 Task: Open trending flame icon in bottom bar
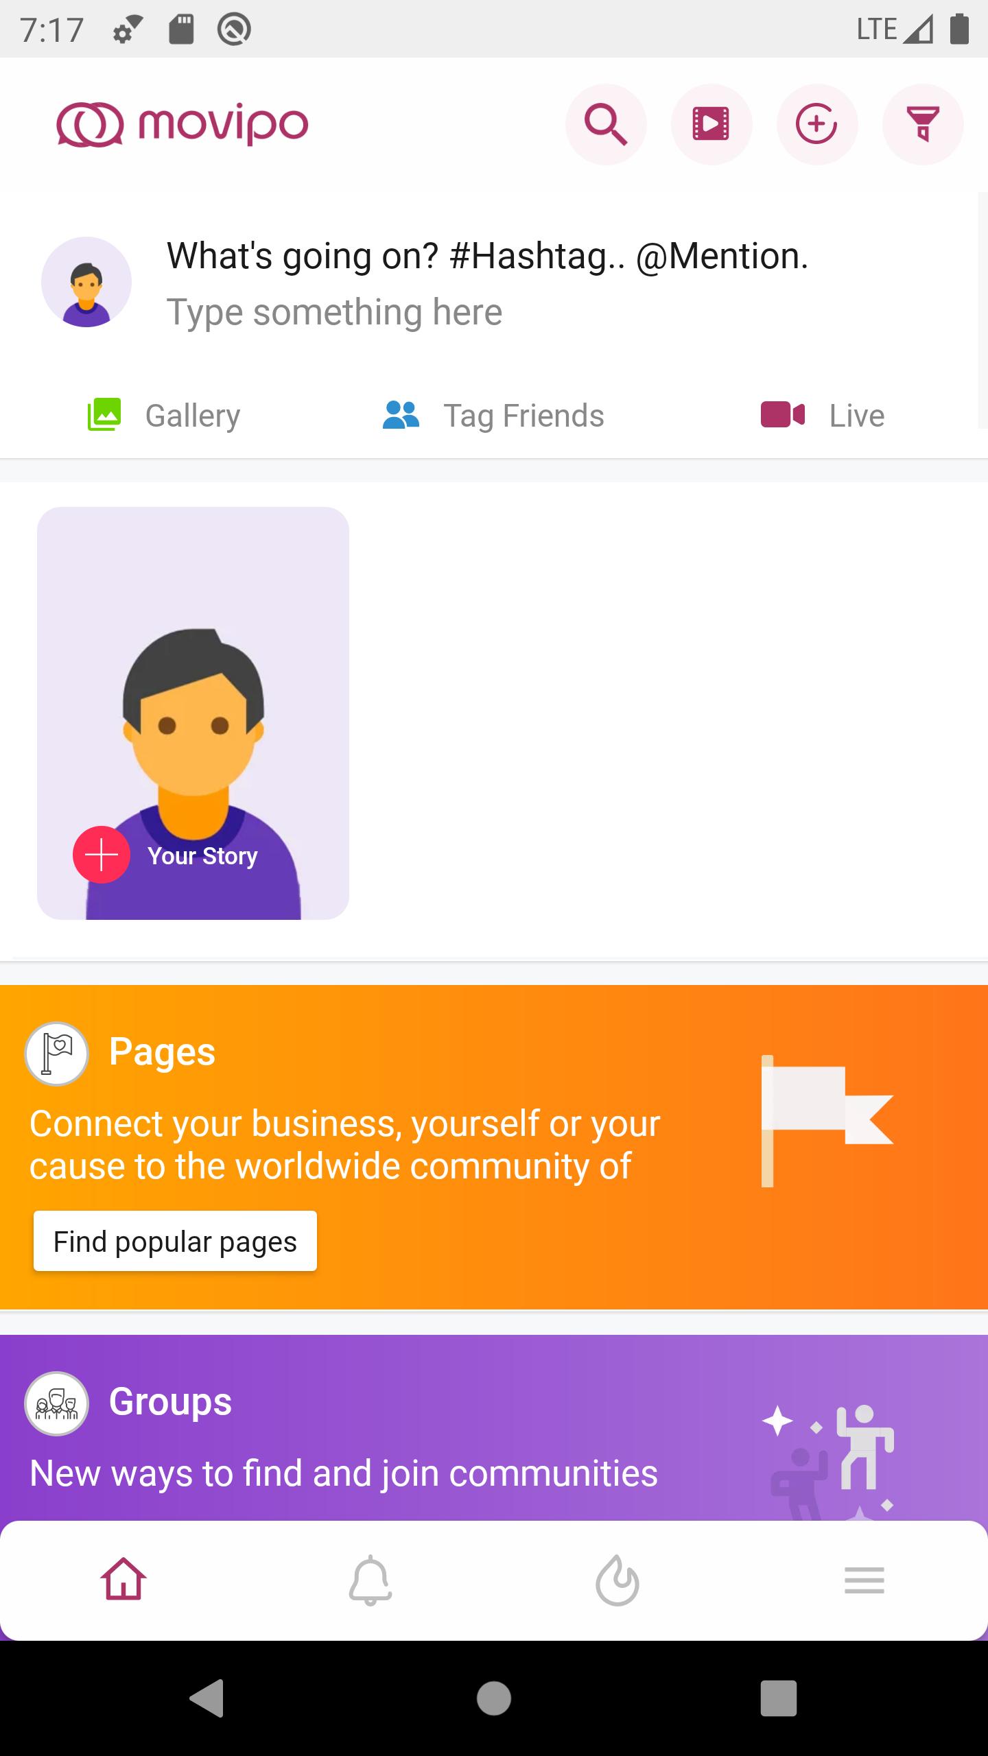617,1580
